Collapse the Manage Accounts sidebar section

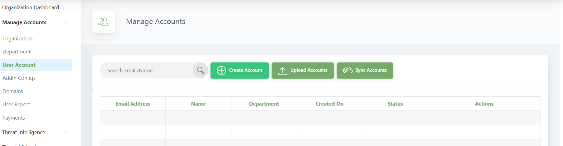pyautogui.click(x=66, y=22)
